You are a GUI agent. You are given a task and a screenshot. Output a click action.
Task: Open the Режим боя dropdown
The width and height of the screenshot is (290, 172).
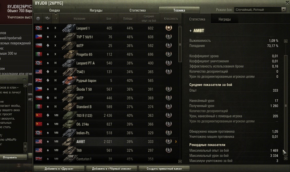click(260, 9)
